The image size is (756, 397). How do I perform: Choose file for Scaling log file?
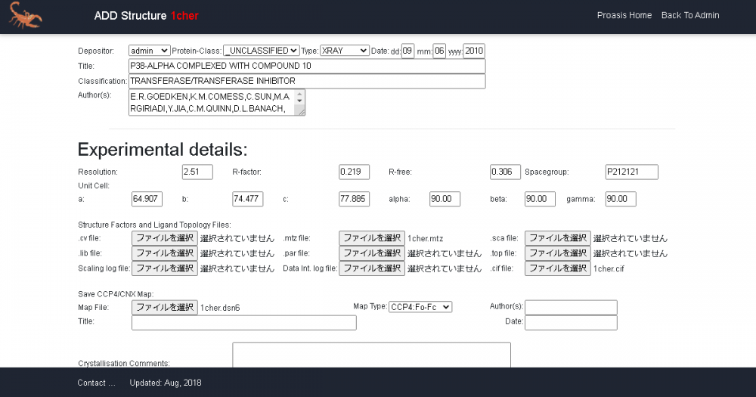pos(165,268)
